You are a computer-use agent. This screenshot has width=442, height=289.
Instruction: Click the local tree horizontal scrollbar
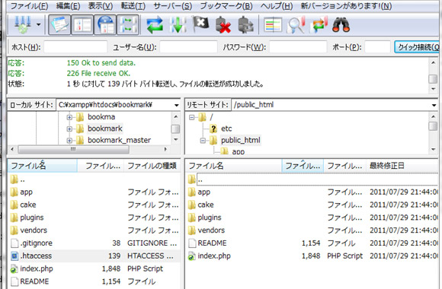coord(73,149)
